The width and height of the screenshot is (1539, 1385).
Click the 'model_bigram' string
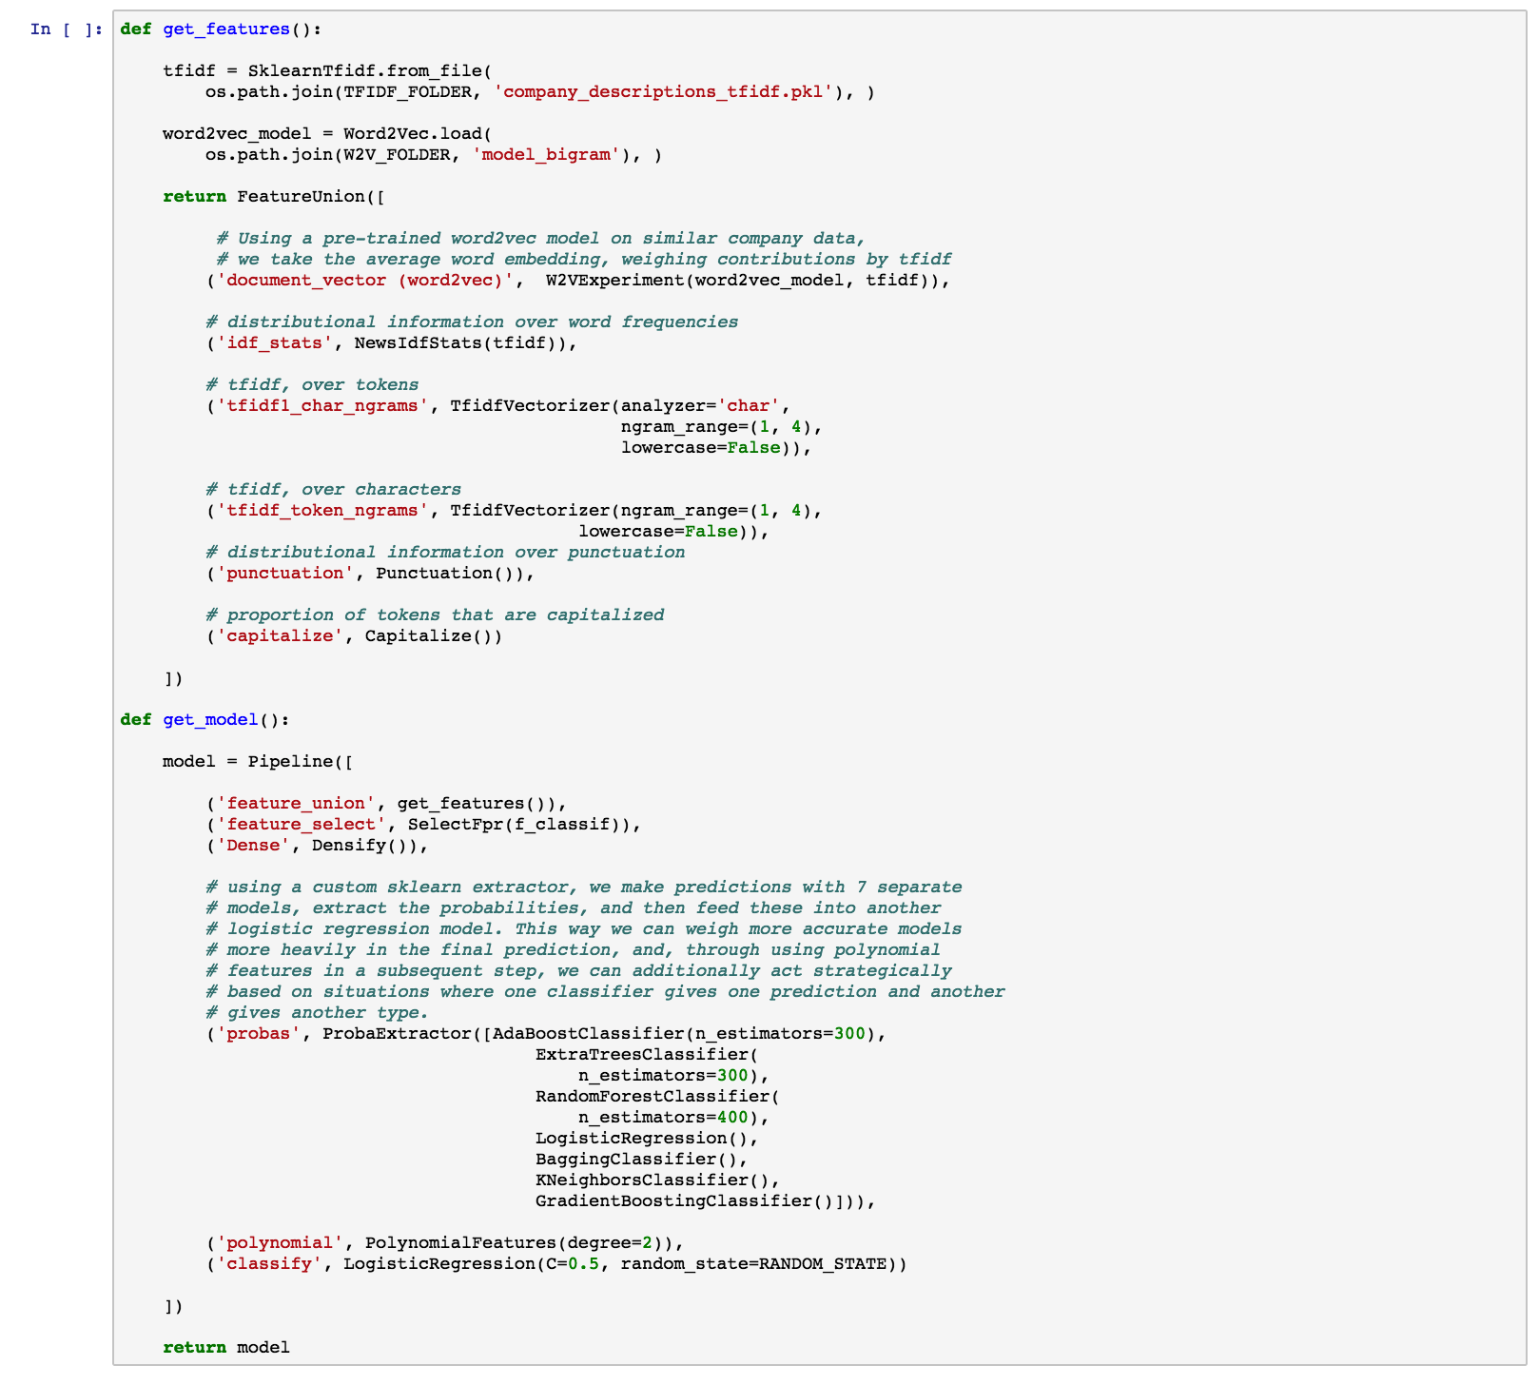tap(546, 154)
